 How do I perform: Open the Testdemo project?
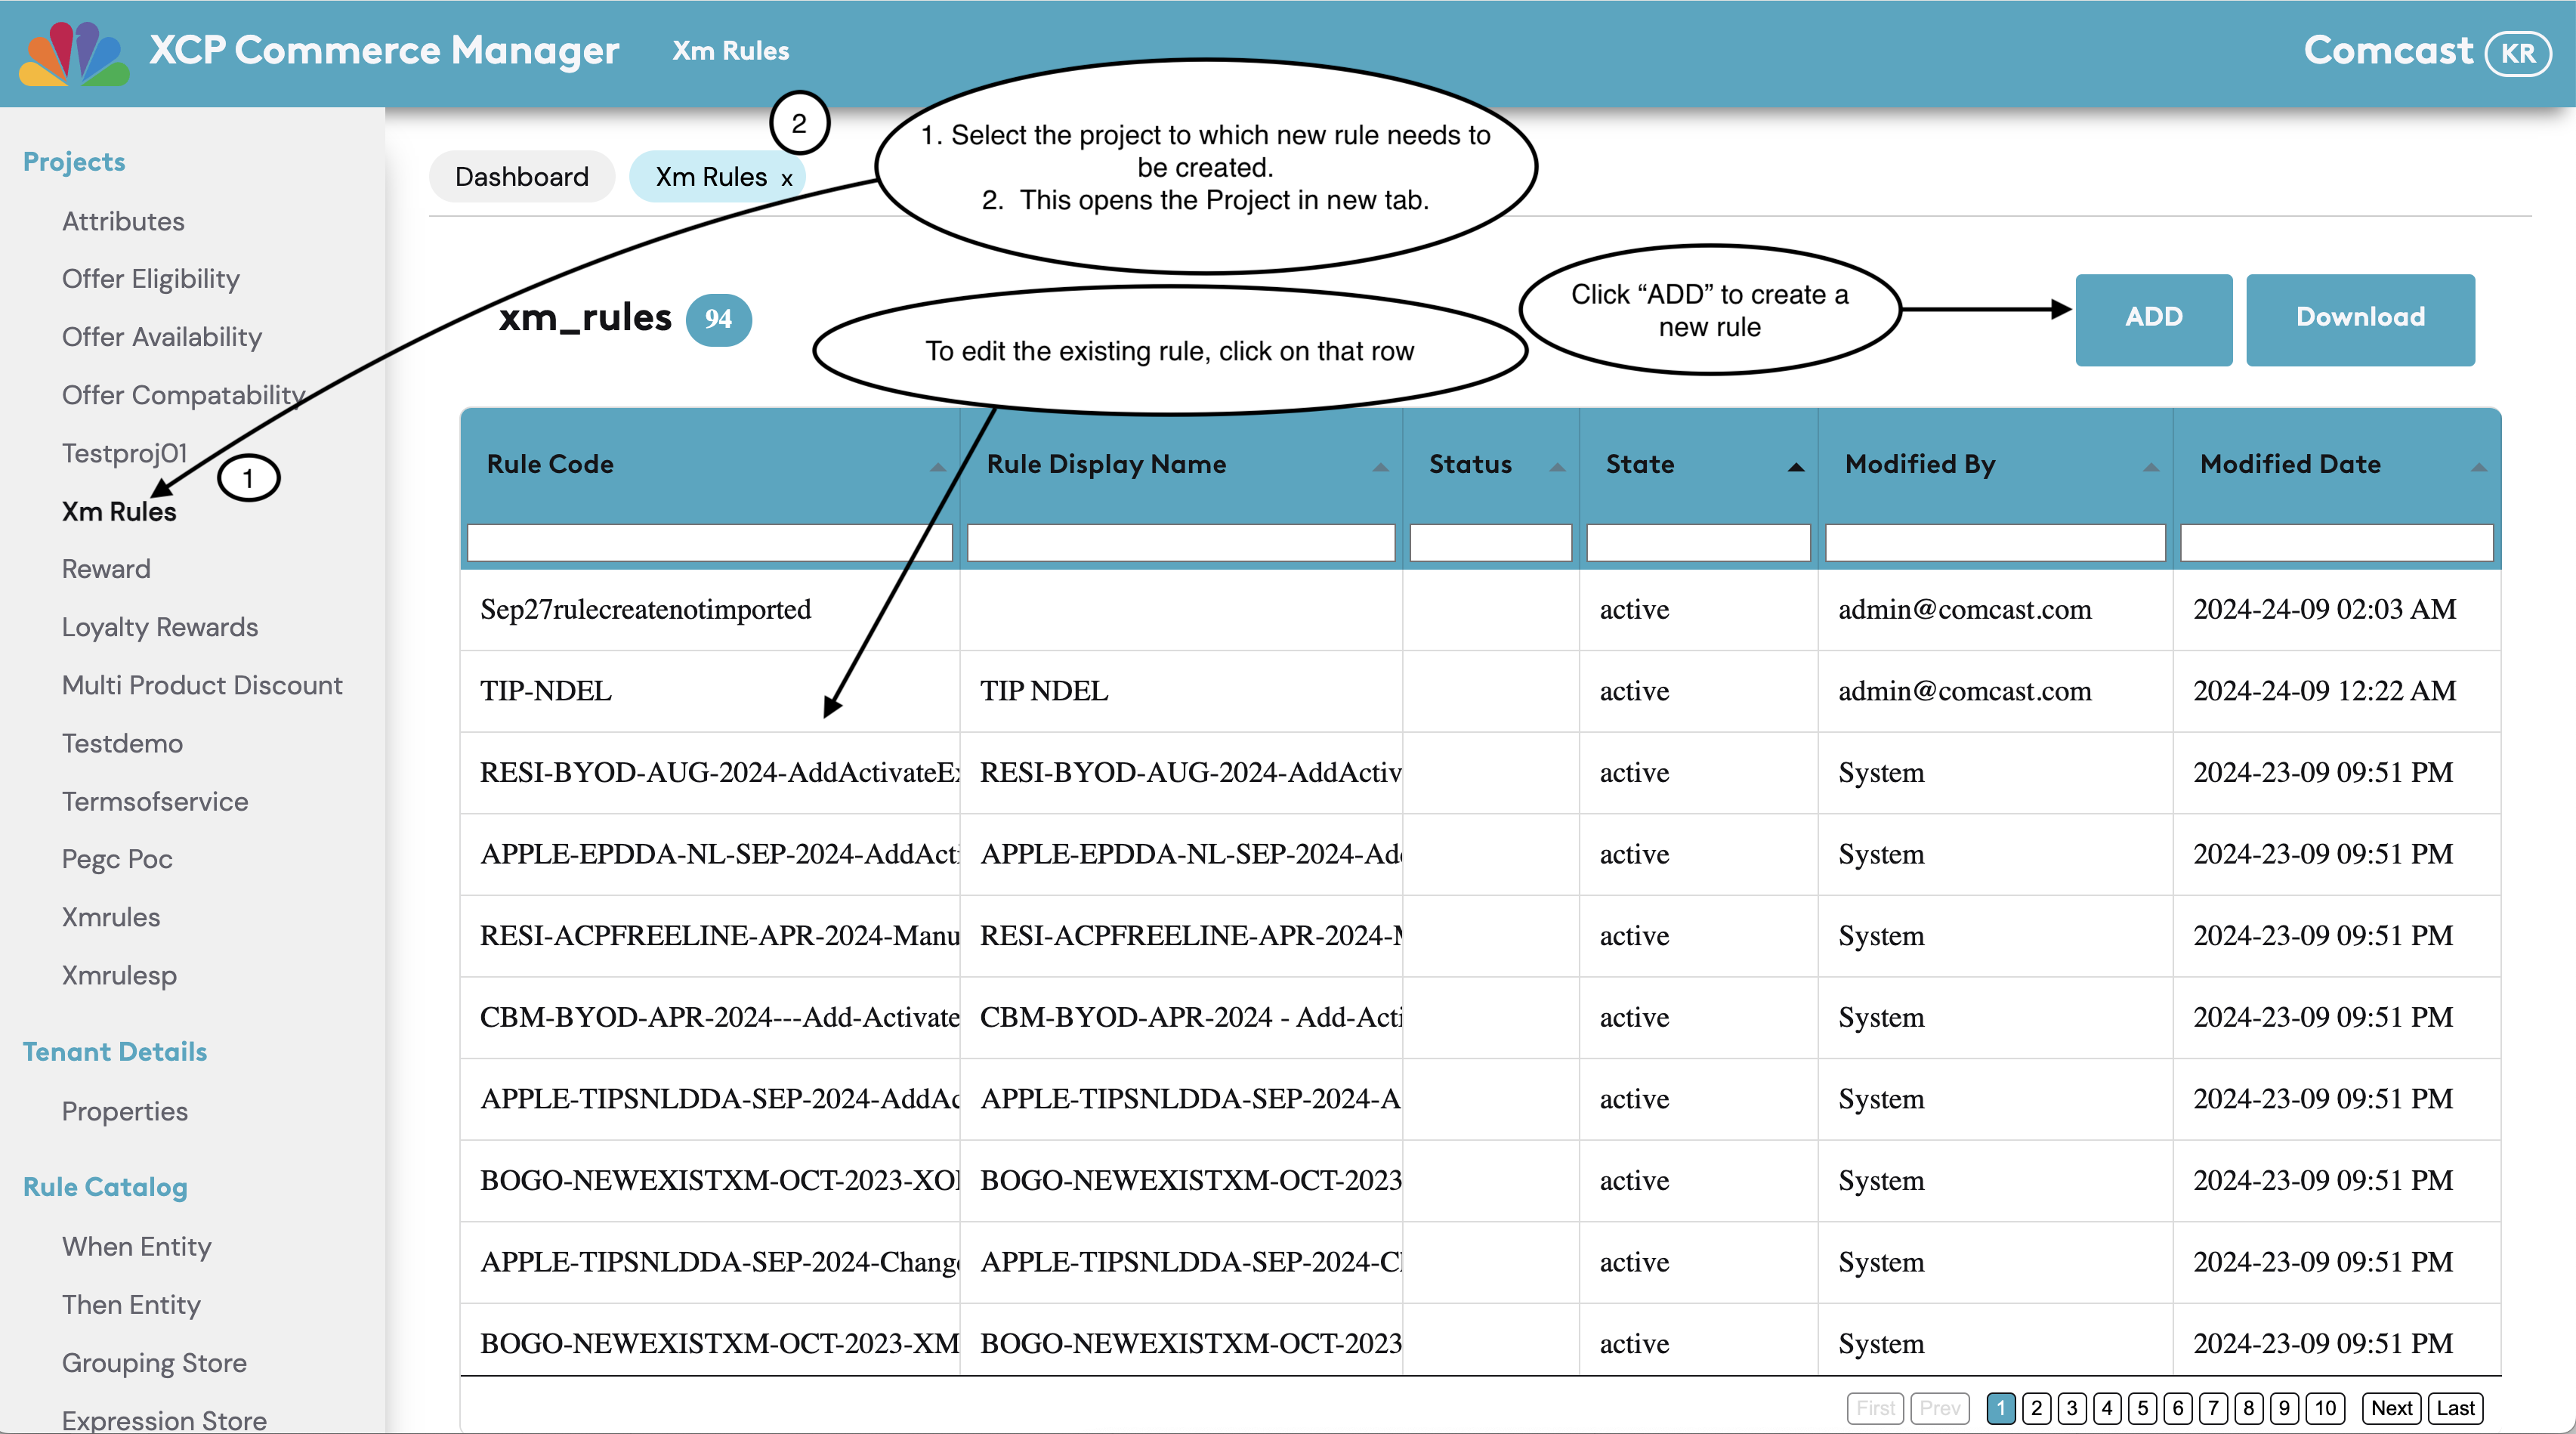coord(122,743)
